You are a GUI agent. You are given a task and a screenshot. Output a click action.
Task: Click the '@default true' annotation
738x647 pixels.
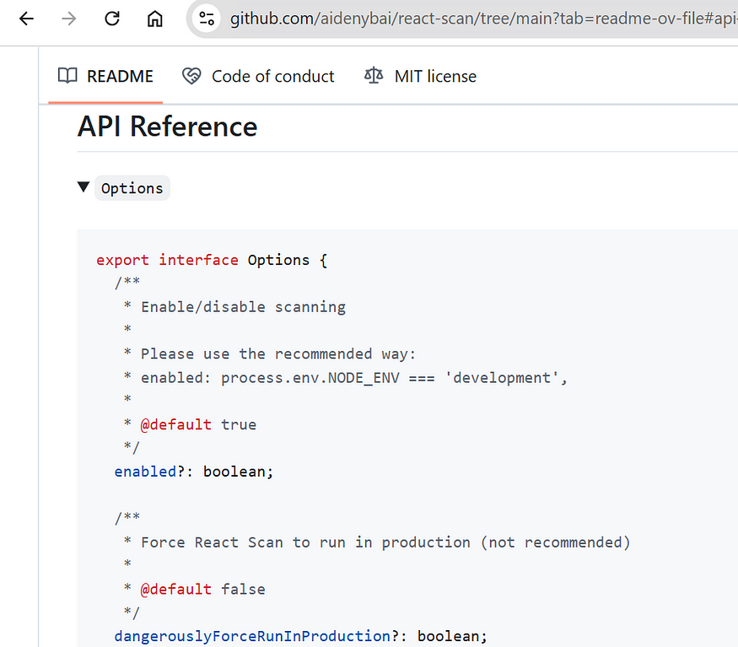click(x=190, y=425)
